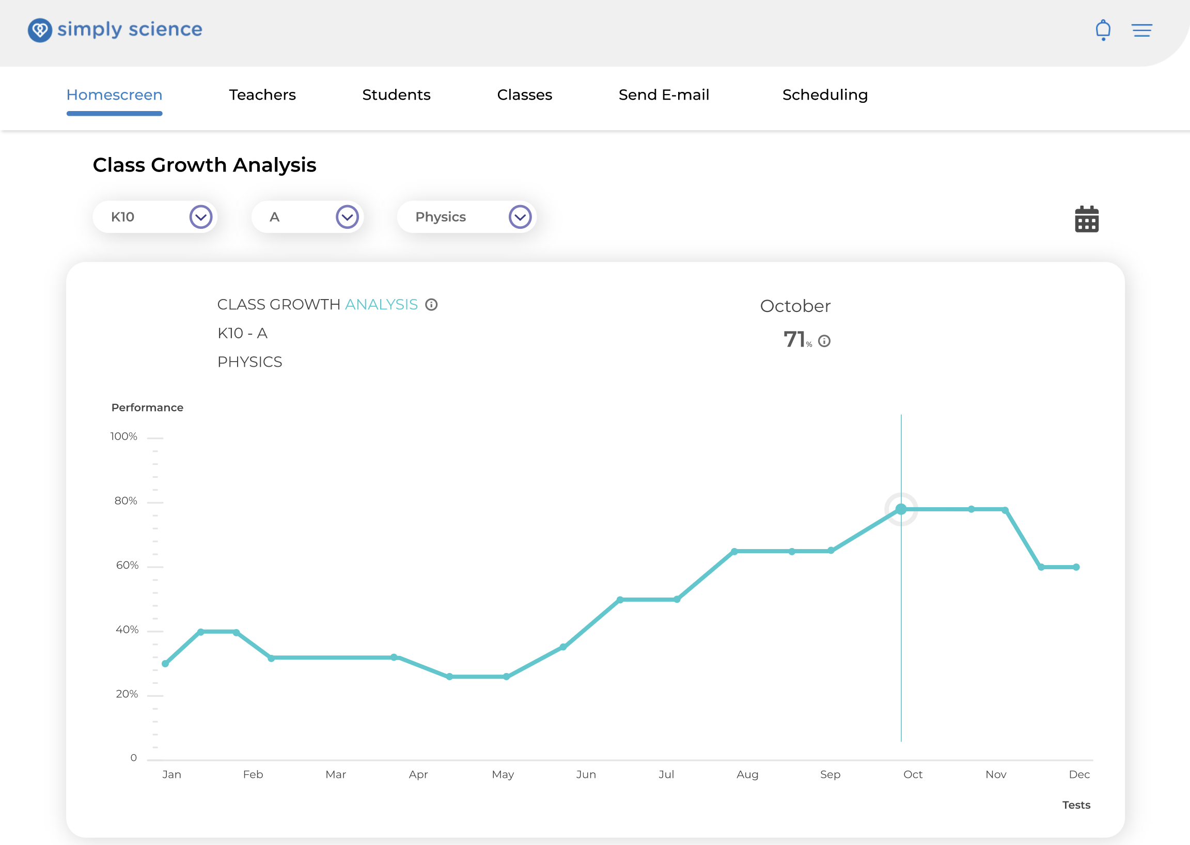The height and width of the screenshot is (845, 1190).
Task: Click the PHYSICS chart subtitle
Action: coord(250,362)
